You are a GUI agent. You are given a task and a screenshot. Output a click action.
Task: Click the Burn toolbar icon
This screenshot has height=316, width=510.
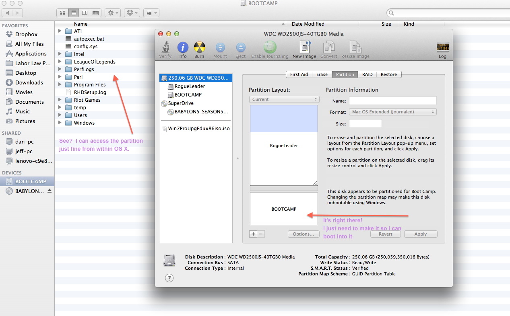[199, 47]
